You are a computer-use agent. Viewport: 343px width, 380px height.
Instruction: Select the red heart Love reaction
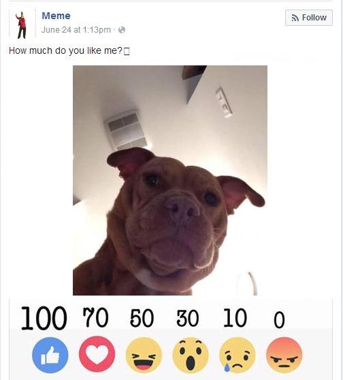(x=97, y=354)
